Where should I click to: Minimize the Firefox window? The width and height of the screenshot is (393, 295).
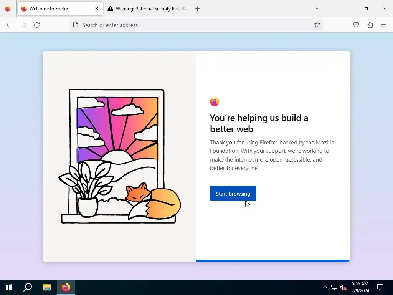point(348,8)
